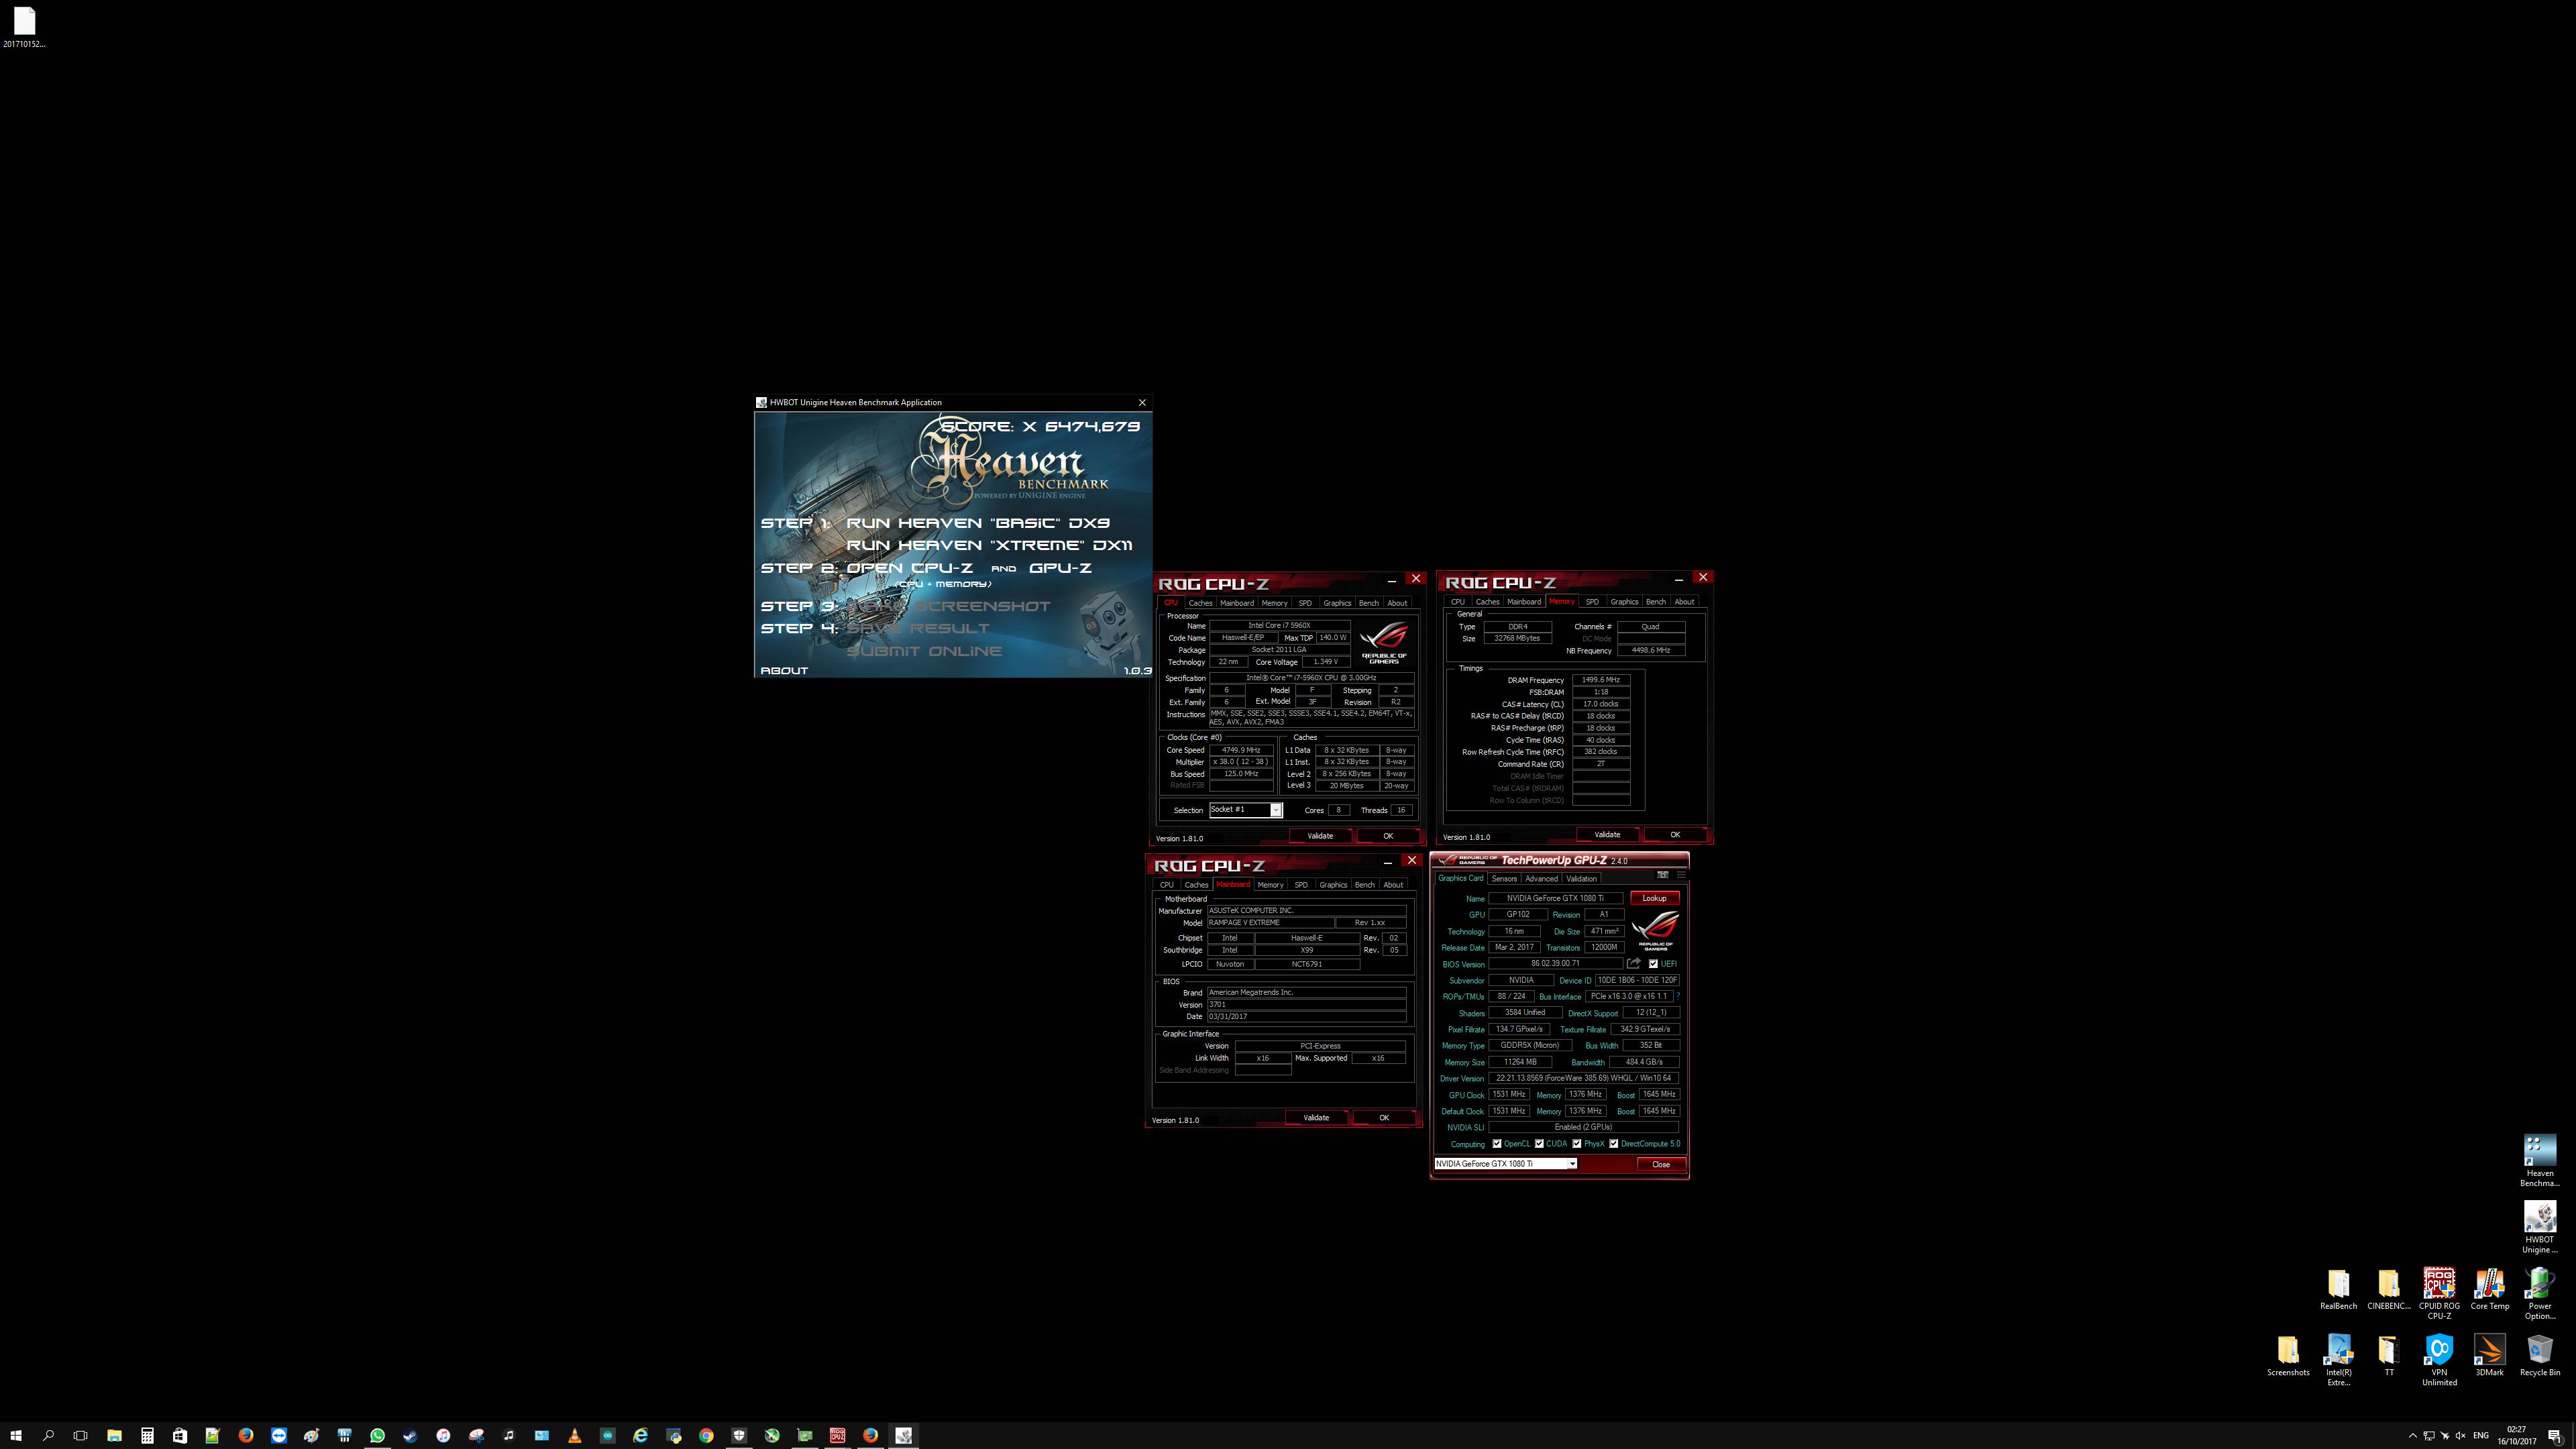Image resolution: width=2576 pixels, height=1449 pixels.
Task: Open Steam from the taskbar
Action: [410, 1435]
